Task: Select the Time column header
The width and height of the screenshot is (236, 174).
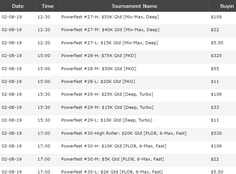Action: pos(48,6)
